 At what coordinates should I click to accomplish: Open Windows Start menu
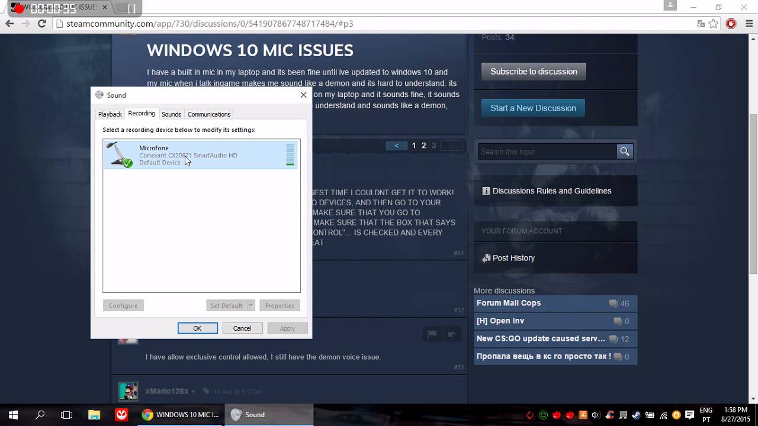pos(13,415)
